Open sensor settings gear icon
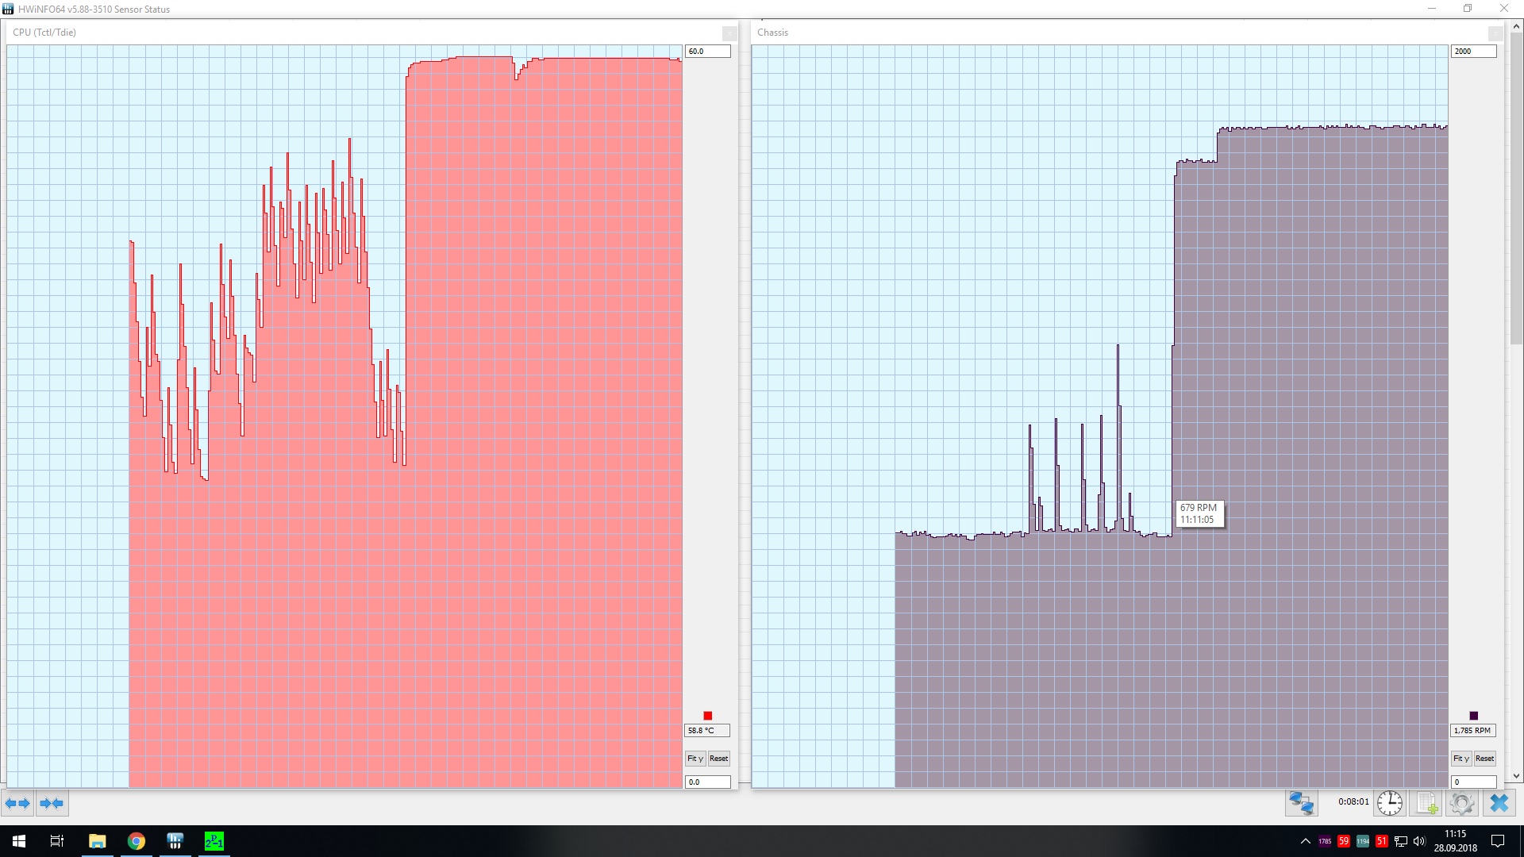 pos(1461,803)
